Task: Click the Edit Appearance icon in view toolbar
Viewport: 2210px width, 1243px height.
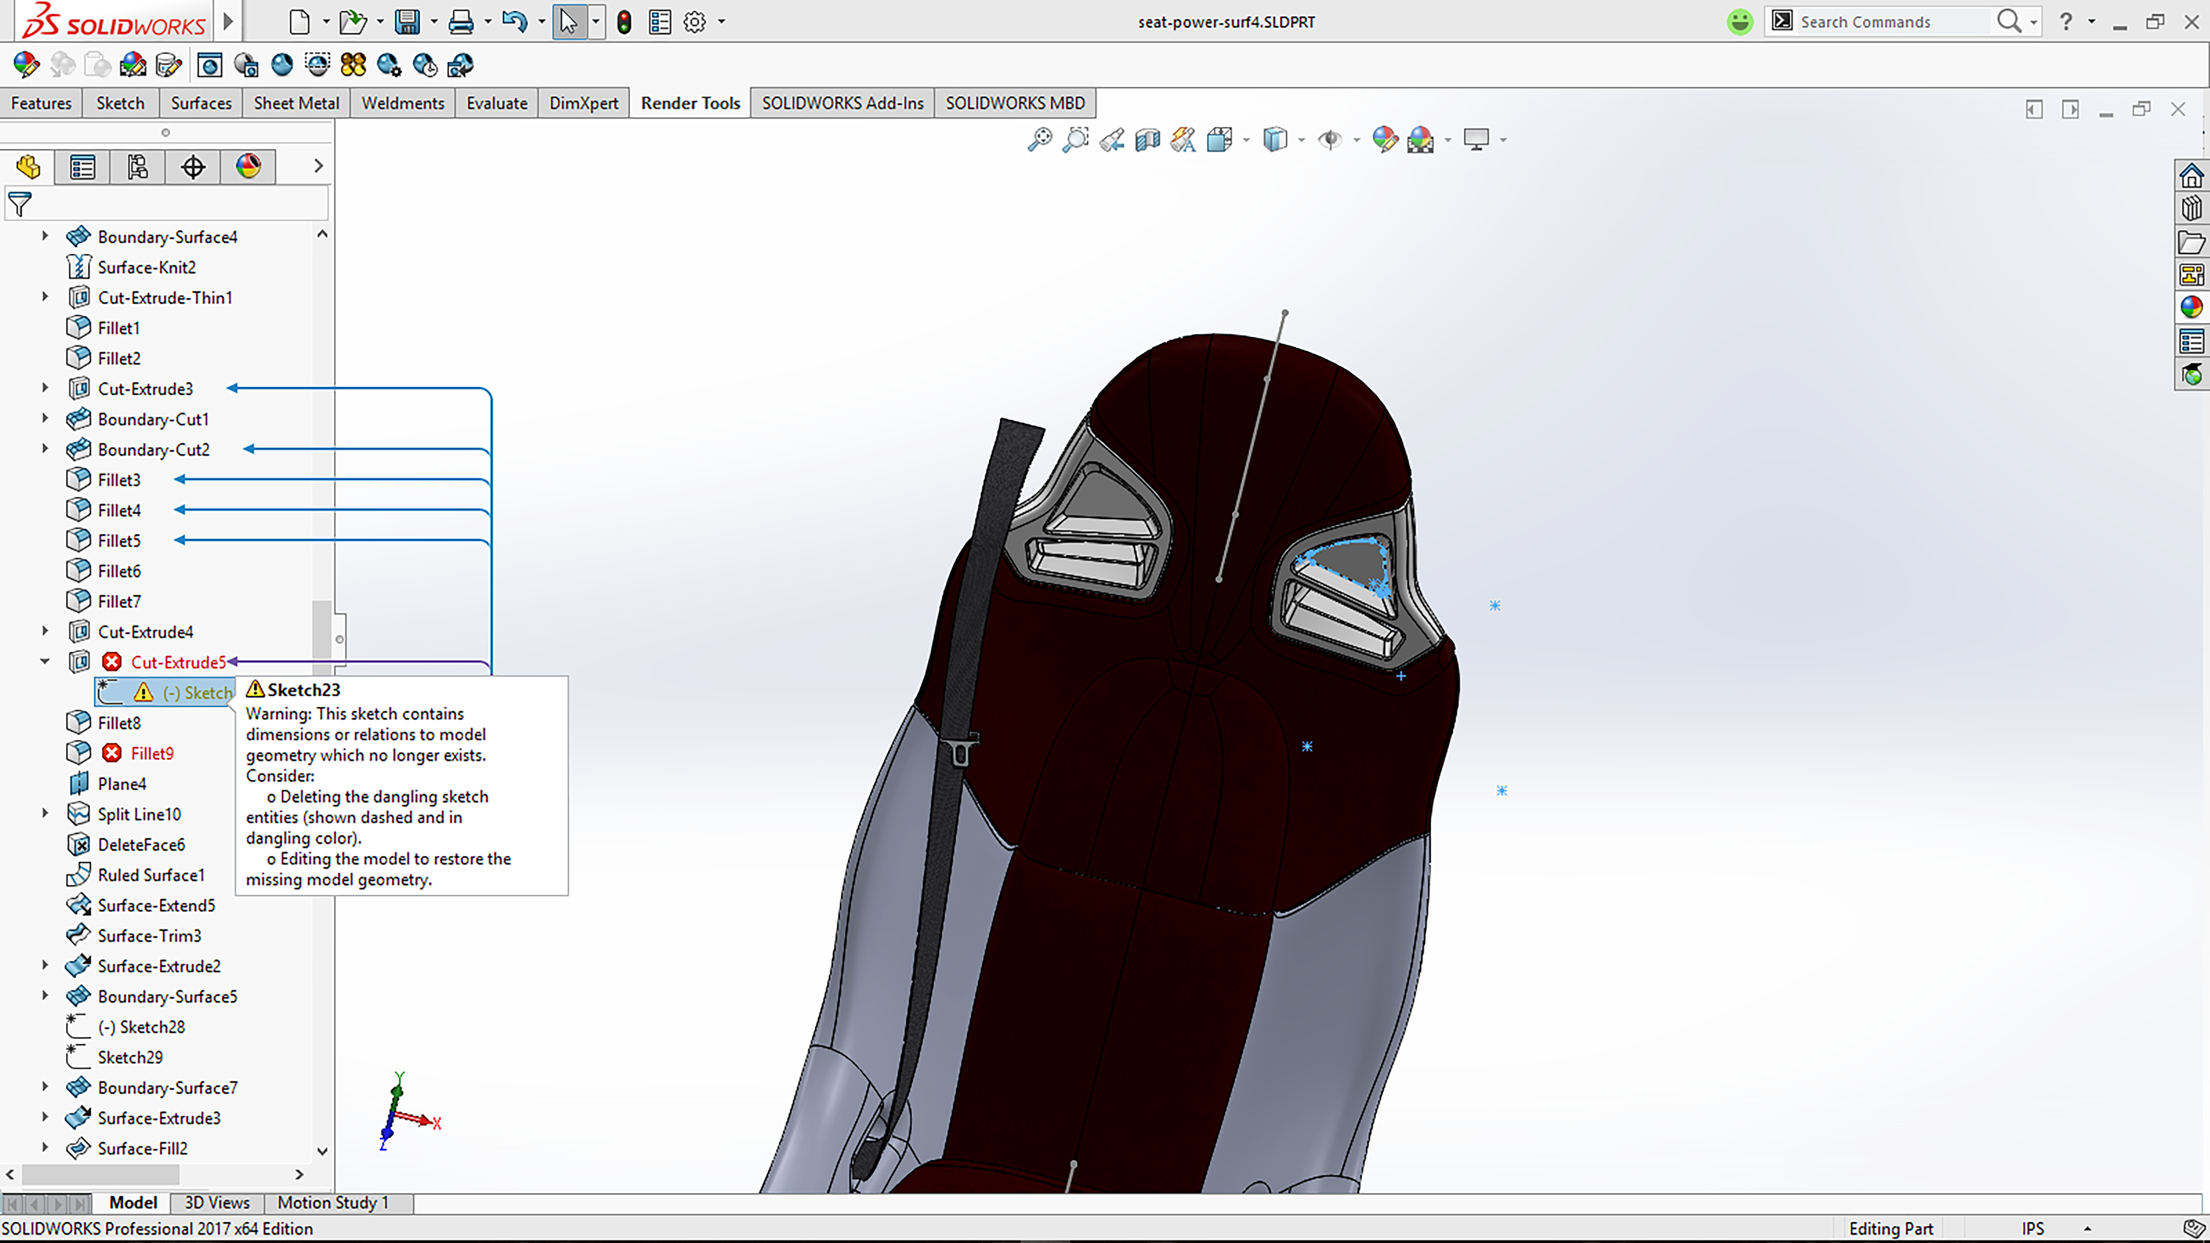Action: [1384, 140]
